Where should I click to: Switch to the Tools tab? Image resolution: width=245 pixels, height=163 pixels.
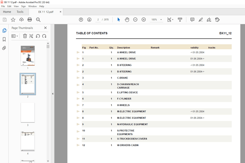pyautogui.click(x=20, y=12)
